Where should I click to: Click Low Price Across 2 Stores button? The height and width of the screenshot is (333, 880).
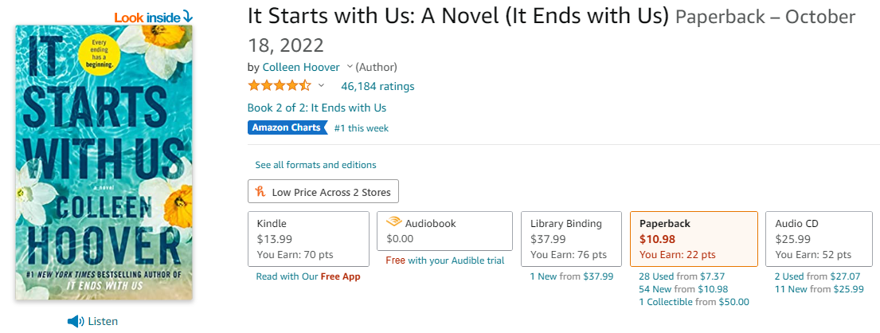click(x=323, y=192)
